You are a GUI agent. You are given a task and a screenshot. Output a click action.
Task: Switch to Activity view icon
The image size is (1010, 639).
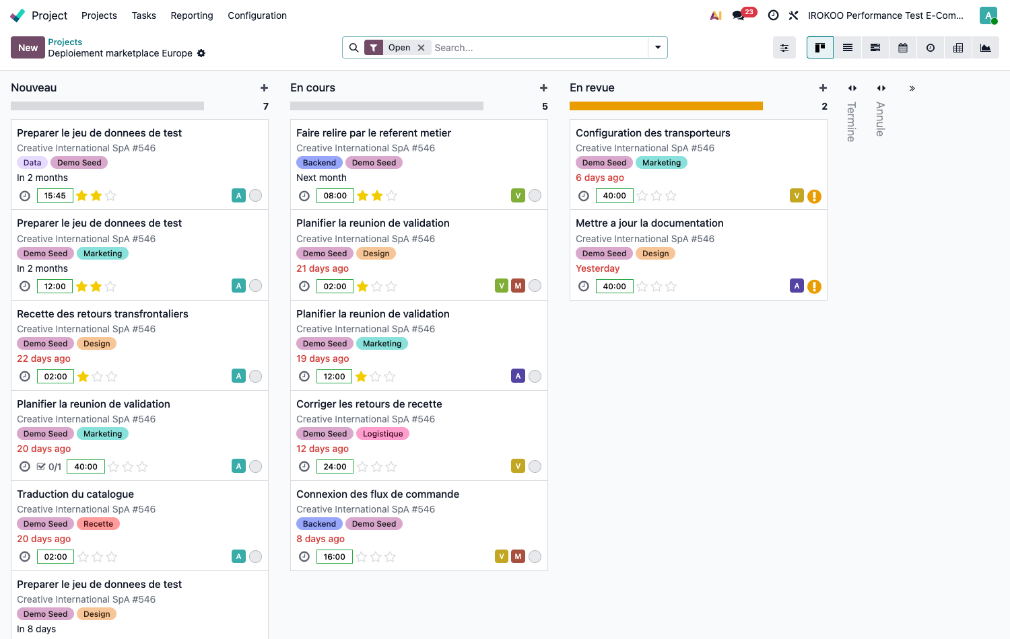click(x=931, y=48)
